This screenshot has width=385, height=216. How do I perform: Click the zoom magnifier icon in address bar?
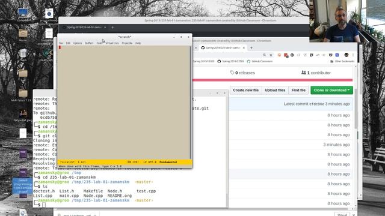(264, 55)
